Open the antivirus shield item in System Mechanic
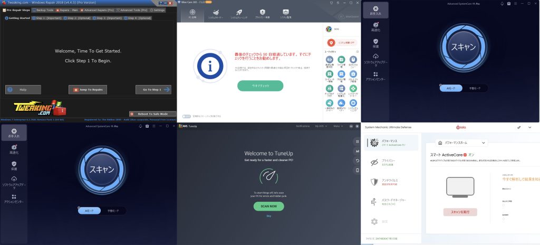This screenshot has height=245, width=540. (374, 182)
